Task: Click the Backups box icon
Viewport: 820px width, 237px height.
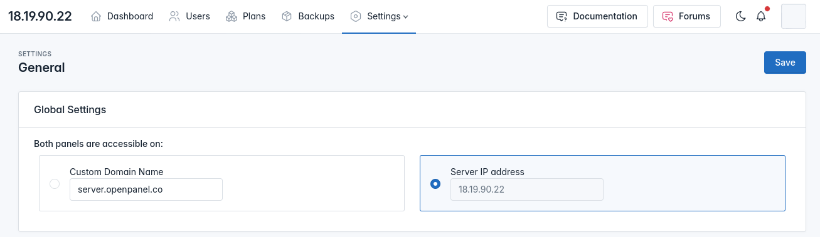Action: point(287,16)
